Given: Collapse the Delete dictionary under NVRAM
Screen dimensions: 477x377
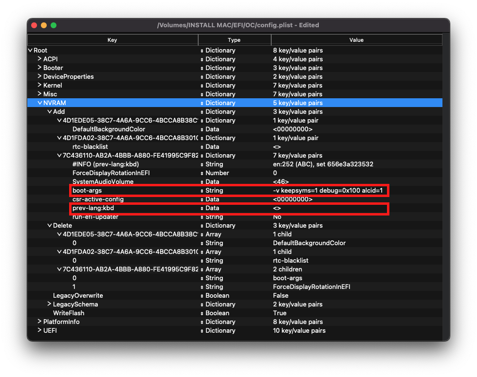Looking at the screenshot, I should coord(50,225).
